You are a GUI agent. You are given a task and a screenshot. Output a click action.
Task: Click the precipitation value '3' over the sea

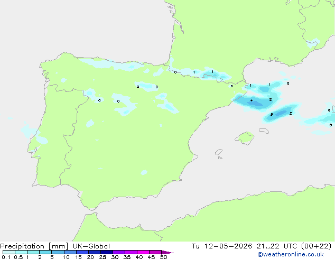click(x=272, y=115)
